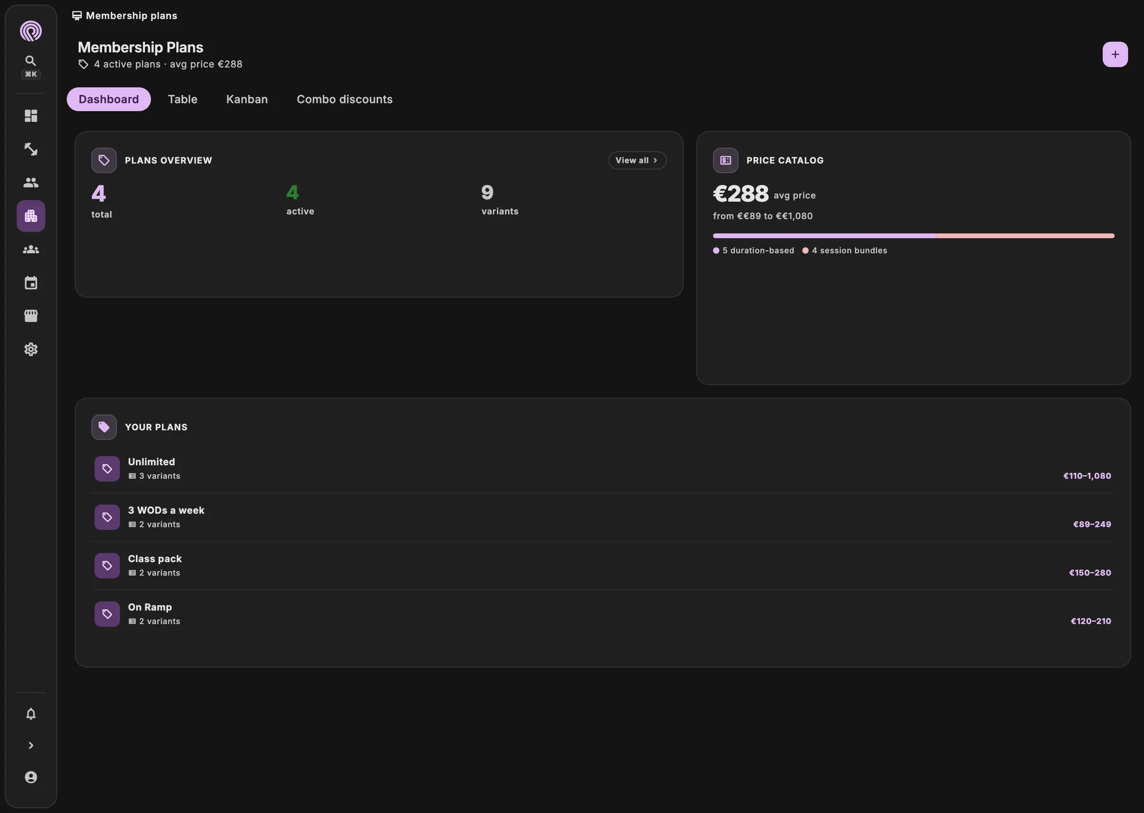Click the purple duration-based bar segment
The image size is (1144, 813).
(x=824, y=236)
